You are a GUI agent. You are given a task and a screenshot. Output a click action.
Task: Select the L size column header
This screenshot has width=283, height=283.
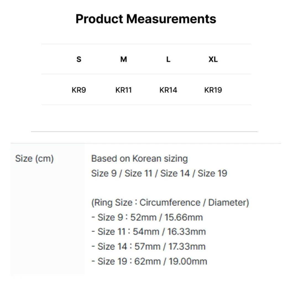[168, 59]
